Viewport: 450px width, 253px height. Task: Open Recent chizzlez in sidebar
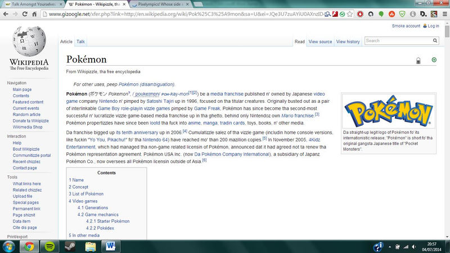coord(26,161)
